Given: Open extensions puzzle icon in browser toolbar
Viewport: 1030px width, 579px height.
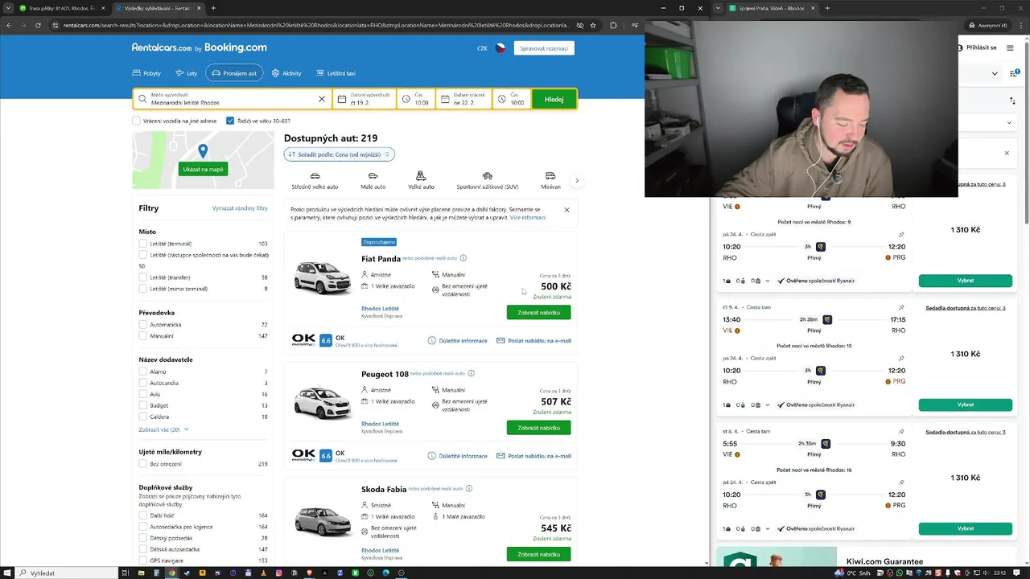Looking at the screenshot, I should (613, 25).
